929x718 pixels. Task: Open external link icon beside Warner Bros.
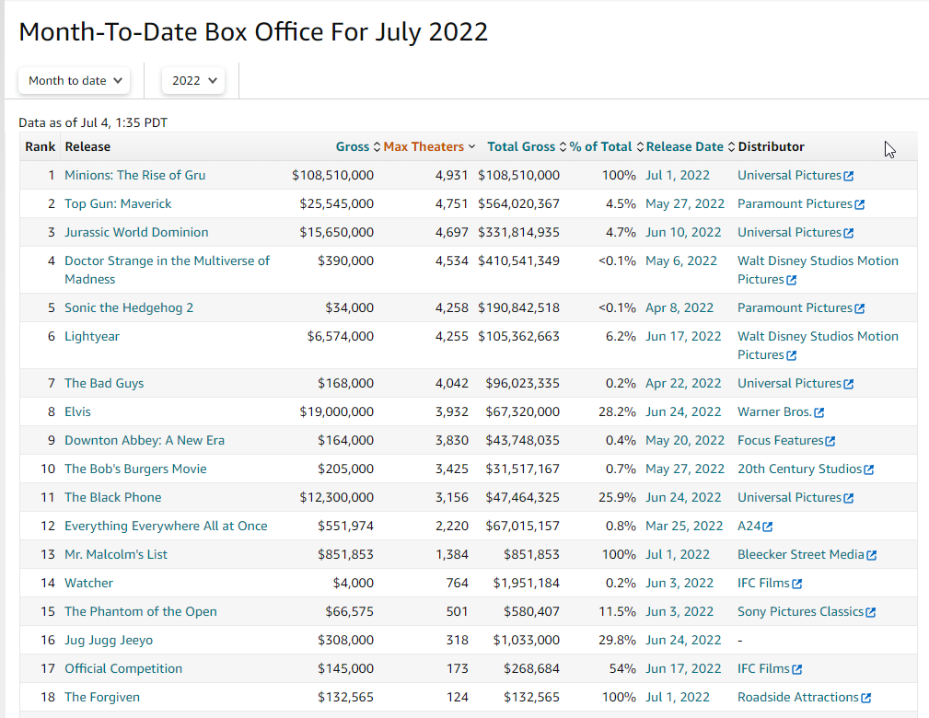819,412
